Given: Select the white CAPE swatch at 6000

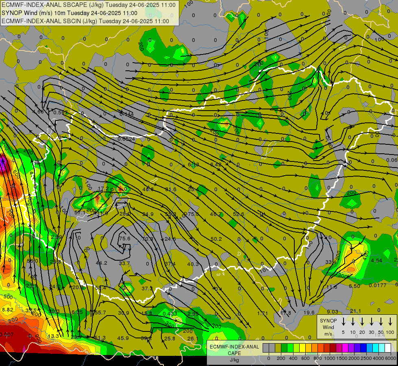Looking at the screenshot, I should click(387, 348).
